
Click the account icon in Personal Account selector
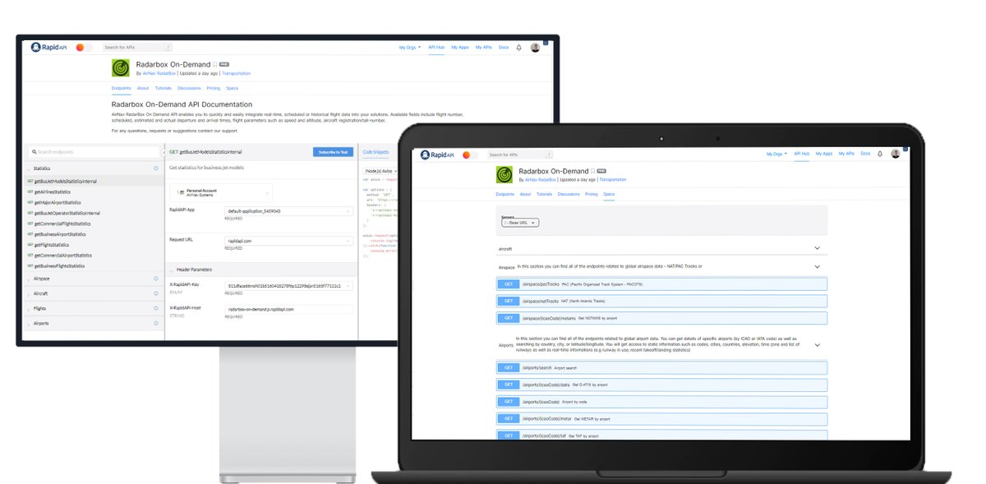coord(181,191)
